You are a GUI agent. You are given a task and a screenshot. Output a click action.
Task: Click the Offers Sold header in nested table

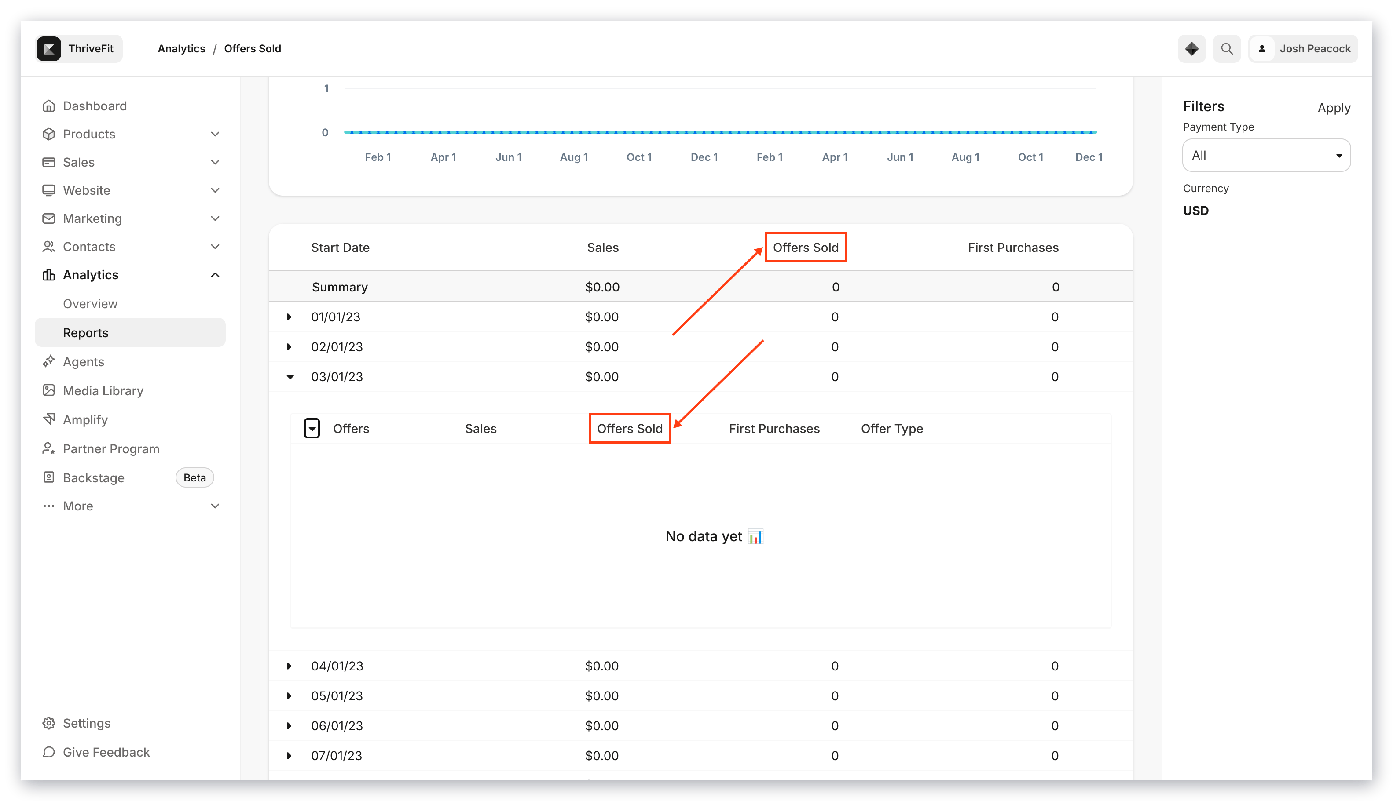click(629, 428)
